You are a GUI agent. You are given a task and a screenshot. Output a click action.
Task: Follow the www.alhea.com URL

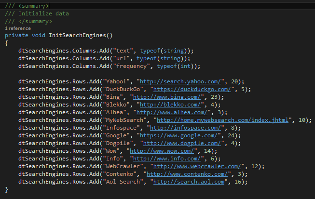coord(172,112)
